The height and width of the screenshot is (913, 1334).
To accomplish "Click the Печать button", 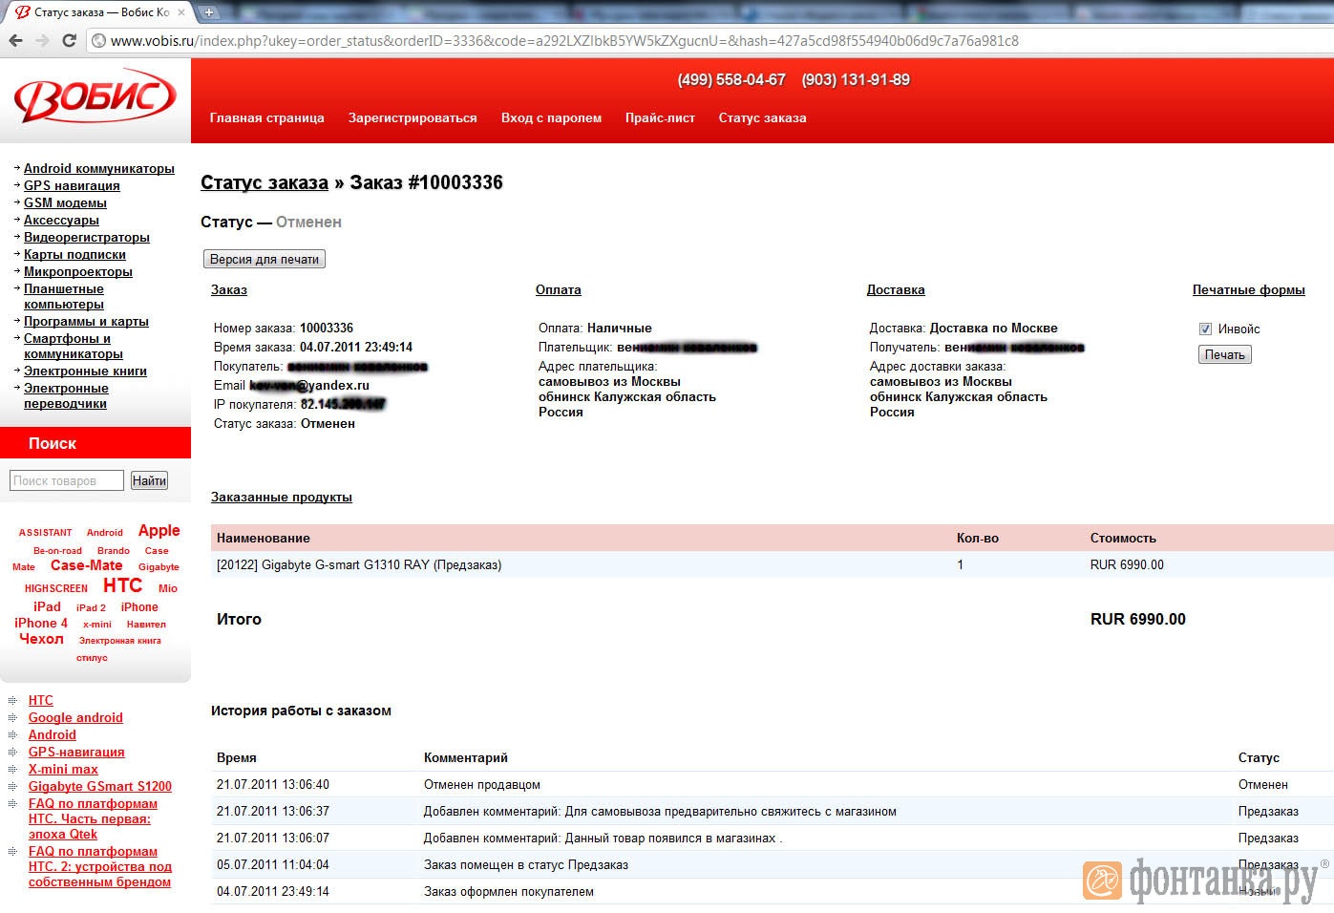I will tap(1224, 354).
